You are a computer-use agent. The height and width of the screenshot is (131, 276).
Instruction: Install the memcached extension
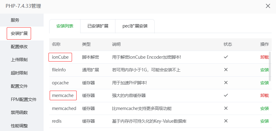tap(265, 108)
